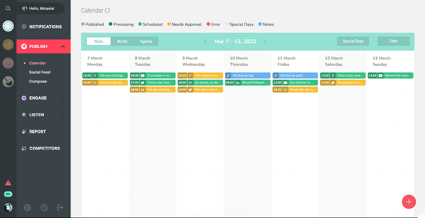Toggle the Needs Approval legend filter

(184, 25)
